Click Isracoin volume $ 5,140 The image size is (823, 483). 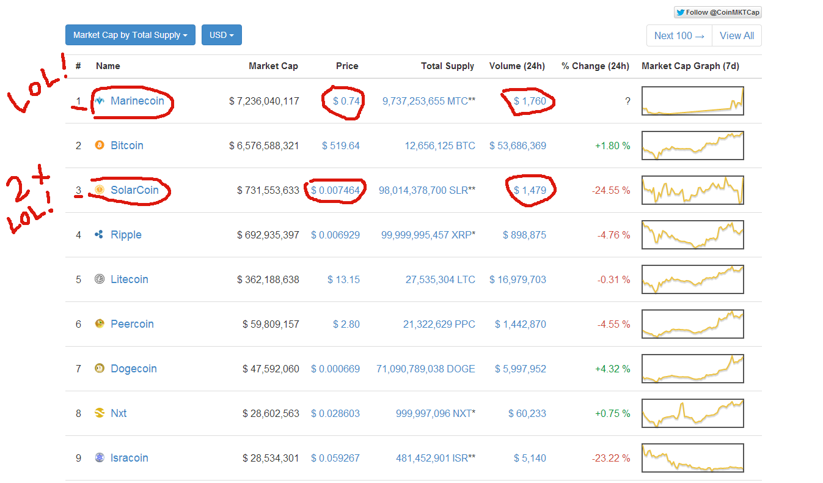[530, 458]
